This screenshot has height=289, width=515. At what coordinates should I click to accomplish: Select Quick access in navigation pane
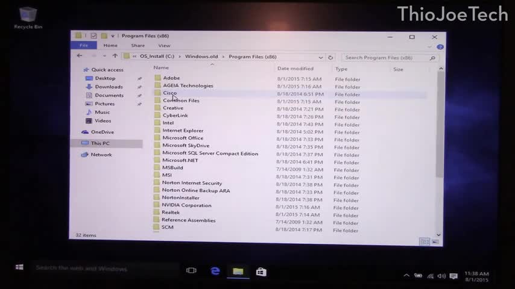107,70
